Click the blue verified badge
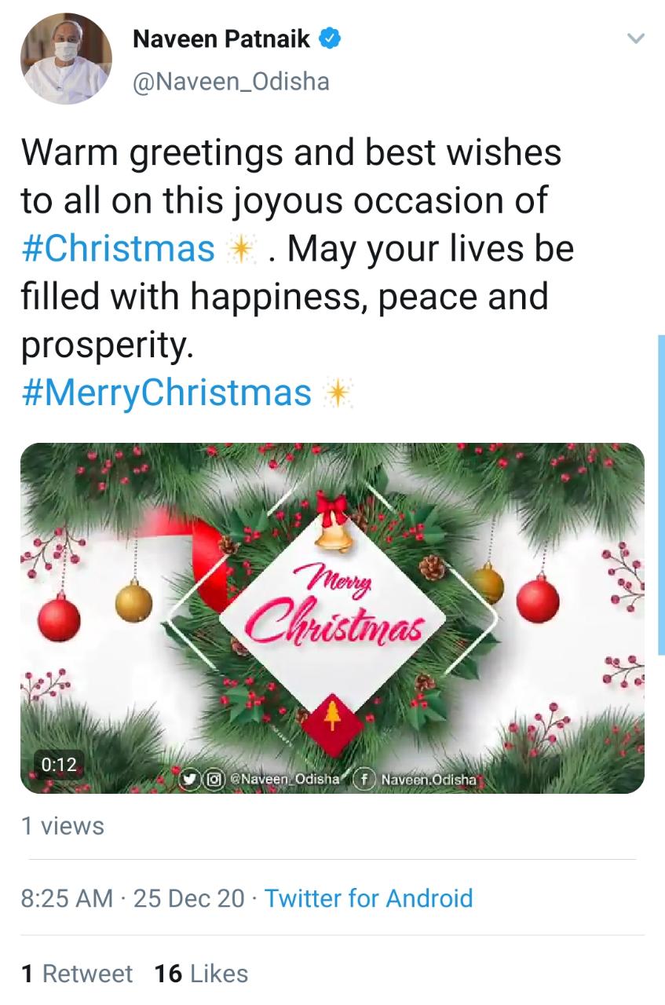 click(331, 38)
